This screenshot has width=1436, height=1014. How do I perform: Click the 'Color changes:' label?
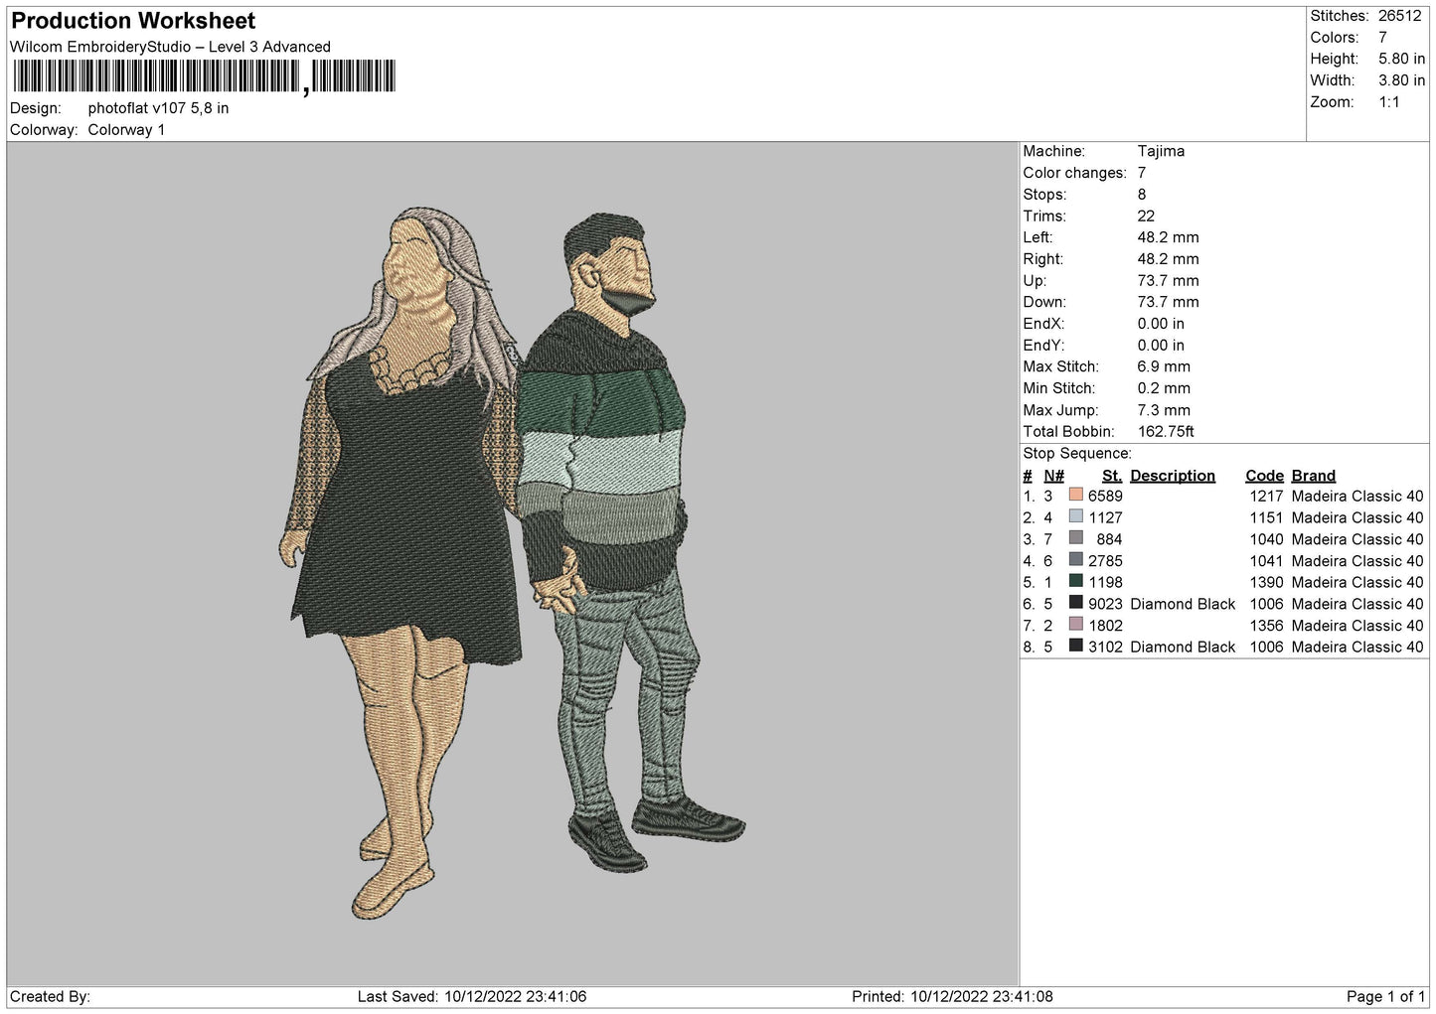click(x=1074, y=173)
